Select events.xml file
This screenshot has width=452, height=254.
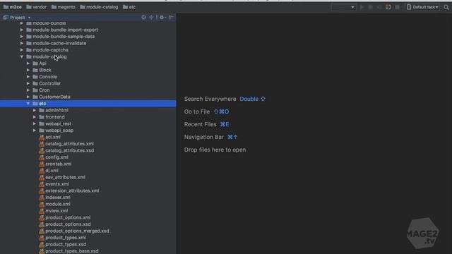[54, 184]
